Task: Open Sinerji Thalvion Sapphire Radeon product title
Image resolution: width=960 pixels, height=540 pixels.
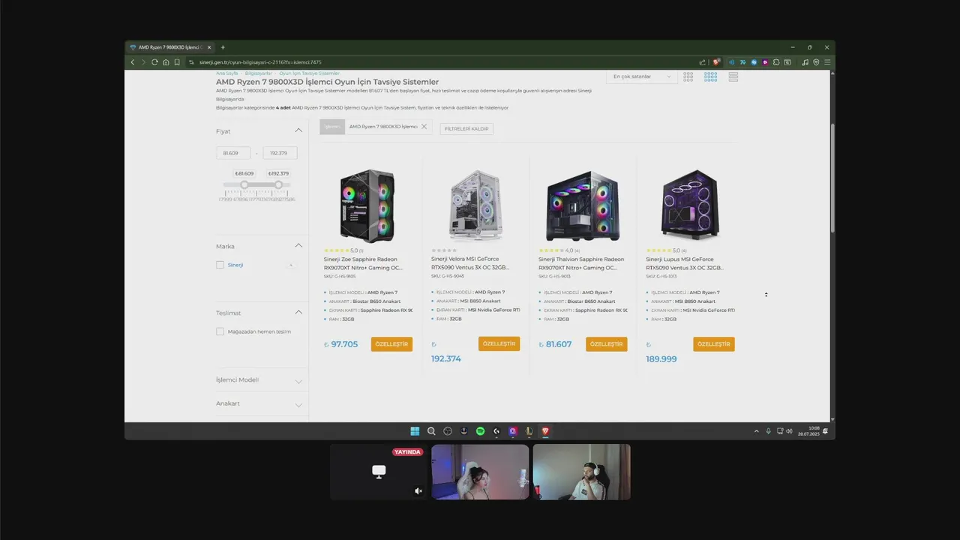Action: 581,263
